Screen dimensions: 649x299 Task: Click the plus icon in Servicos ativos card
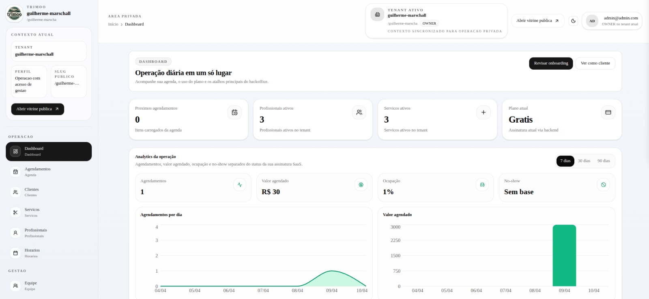pyautogui.click(x=483, y=112)
